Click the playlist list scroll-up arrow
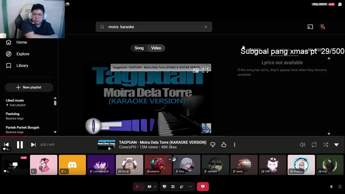The image size is (345, 194). [x=55, y=98]
